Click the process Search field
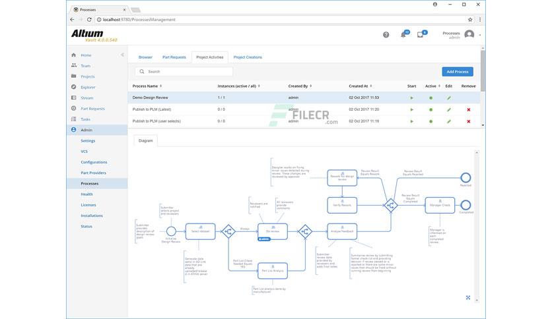The height and width of the screenshot is (319, 552). pos(184,72)
